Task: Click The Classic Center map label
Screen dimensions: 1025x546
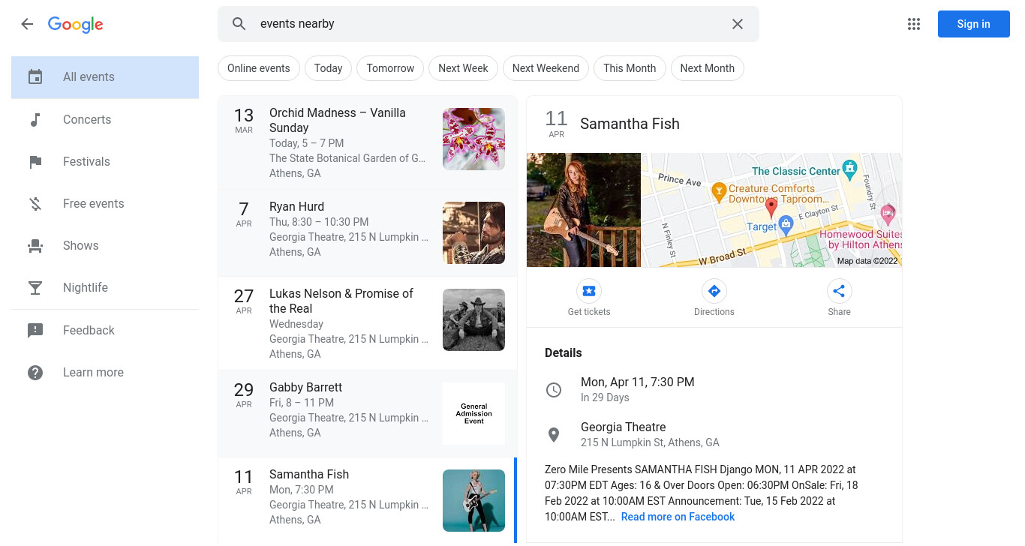Action: 796,171
